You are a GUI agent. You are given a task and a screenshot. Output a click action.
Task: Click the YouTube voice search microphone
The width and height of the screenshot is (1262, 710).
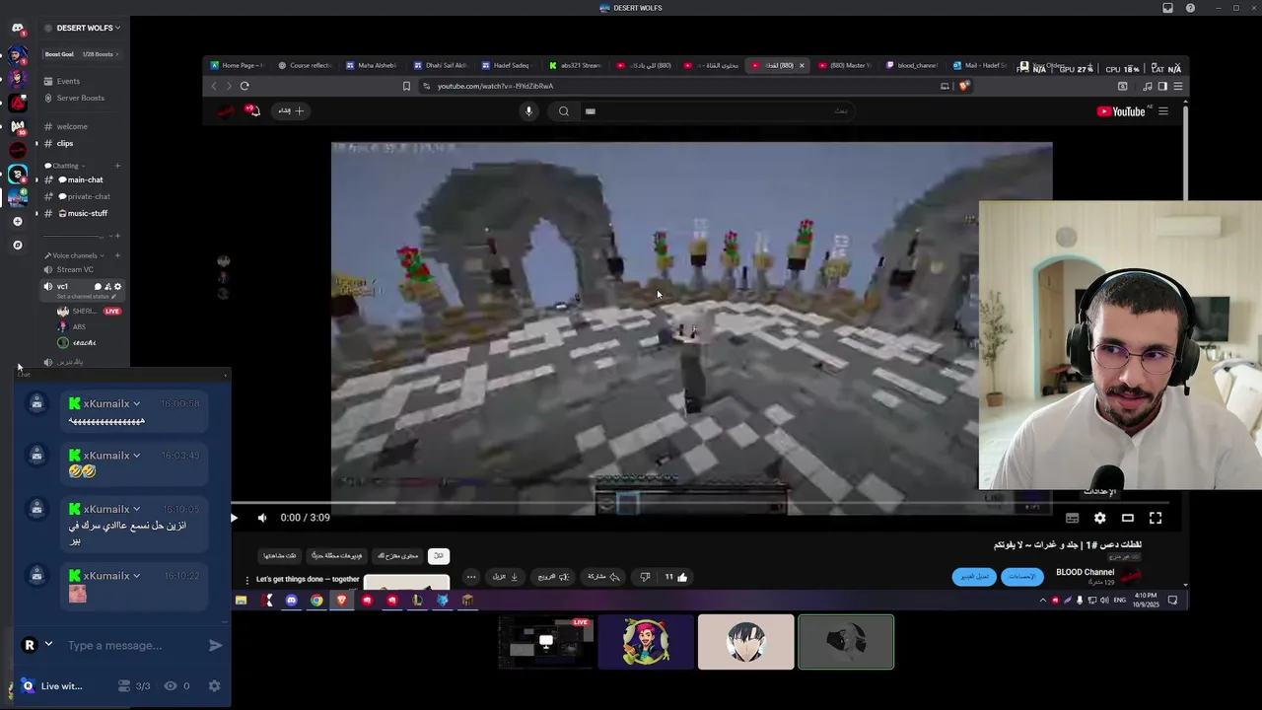[x=528, y=110]
